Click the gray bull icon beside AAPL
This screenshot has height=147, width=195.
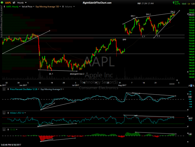(14, 2)
